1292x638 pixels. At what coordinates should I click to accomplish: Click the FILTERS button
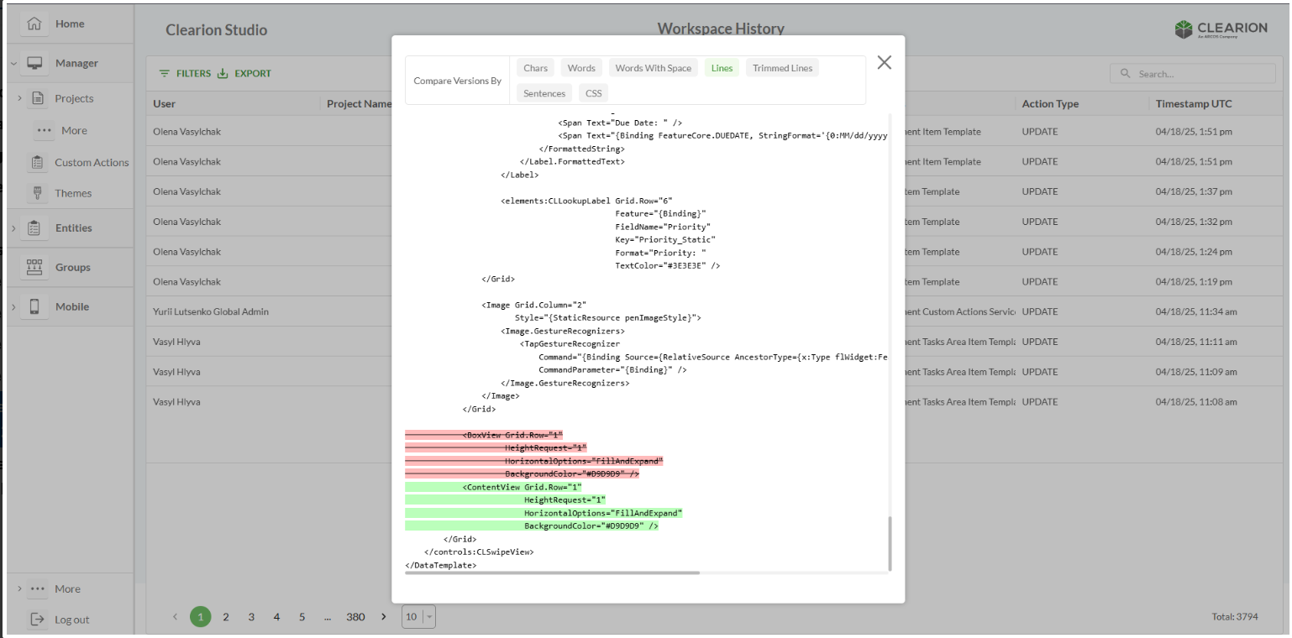186,74
